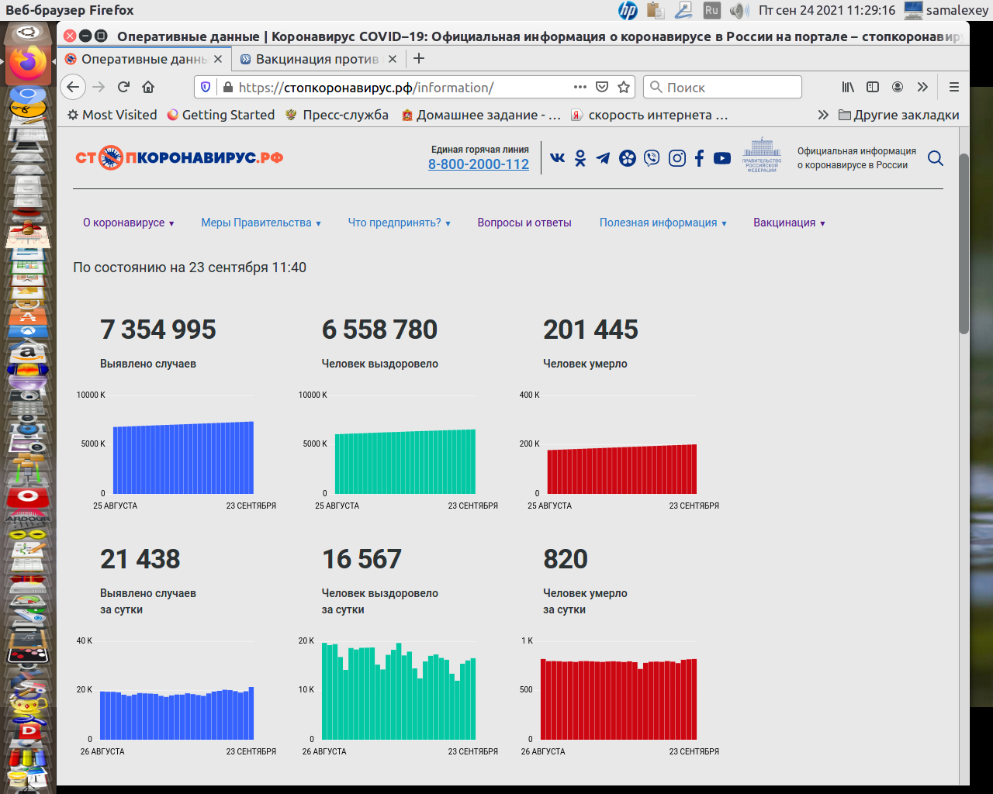This screenshot has width=993, height=794.
Task: Open the Другие закладки folder
Action: (899, 115)
